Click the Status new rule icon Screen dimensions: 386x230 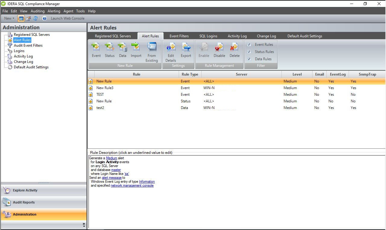[109, 50]
